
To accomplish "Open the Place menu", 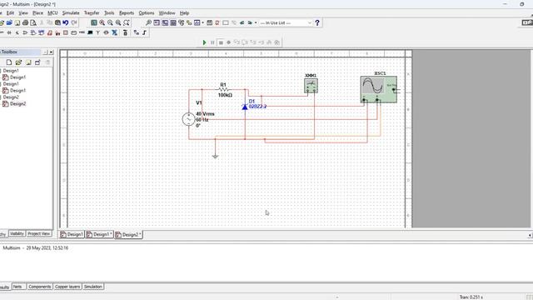I will [x=37, y=13].
